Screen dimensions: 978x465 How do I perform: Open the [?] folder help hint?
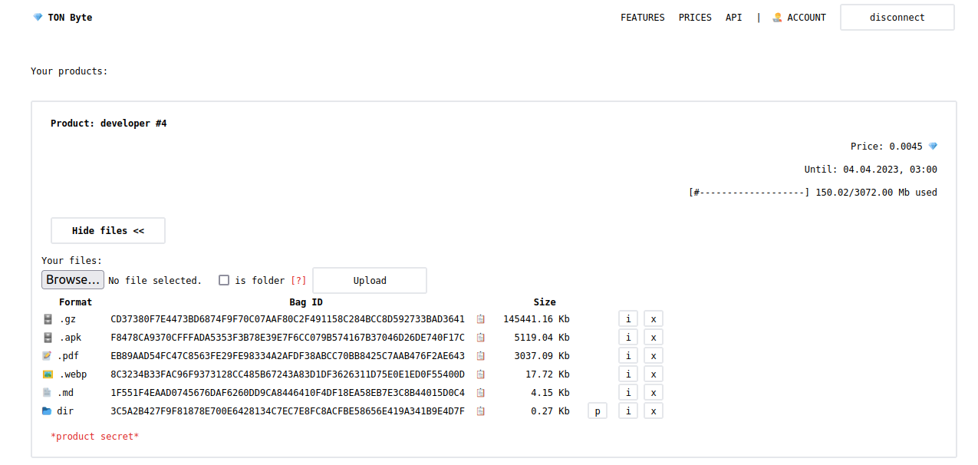coord(298,281)
